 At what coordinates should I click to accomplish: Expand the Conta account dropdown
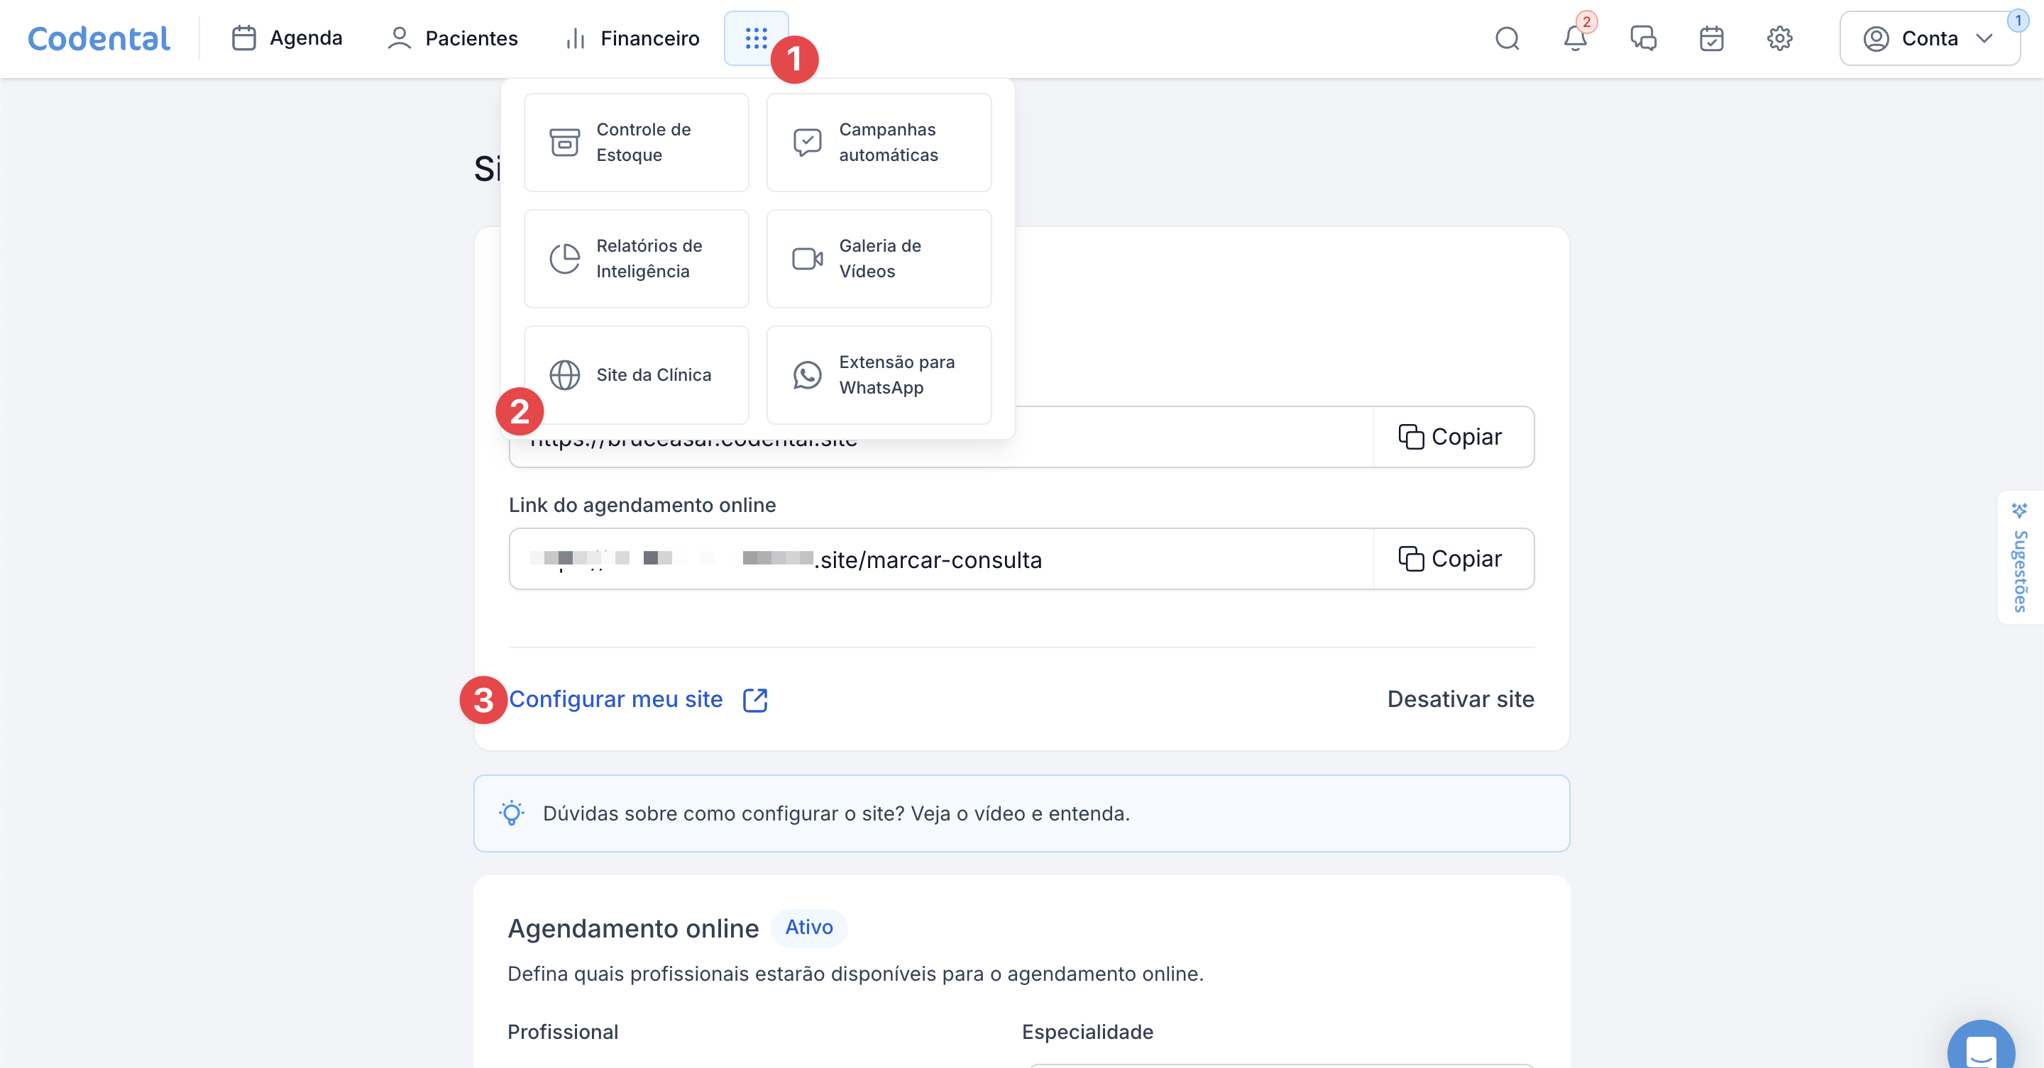(x=1929, y=38)
